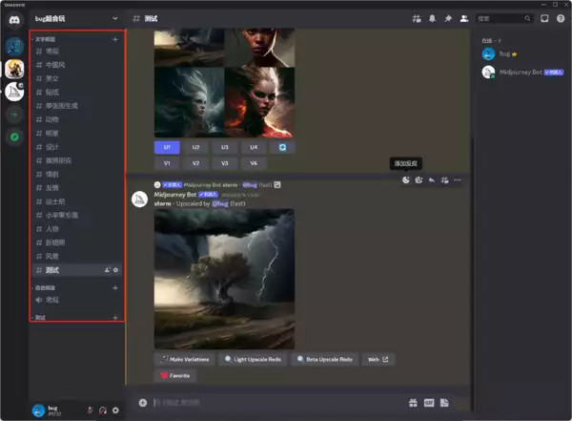Open notification settings bell icon
The image size is (572, 421).
coord(432,18)
